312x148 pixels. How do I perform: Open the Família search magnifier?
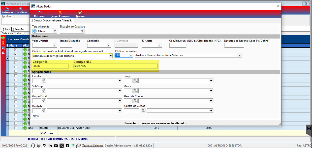[44, 81]
